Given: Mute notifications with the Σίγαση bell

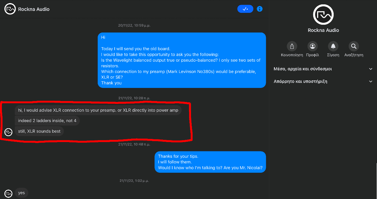Looking at the screenshot, I should coord(333,46).
